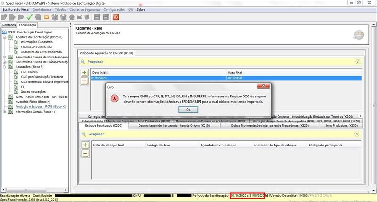Close the lower tab group with small x
377x202 pixels.
(361, 116)
